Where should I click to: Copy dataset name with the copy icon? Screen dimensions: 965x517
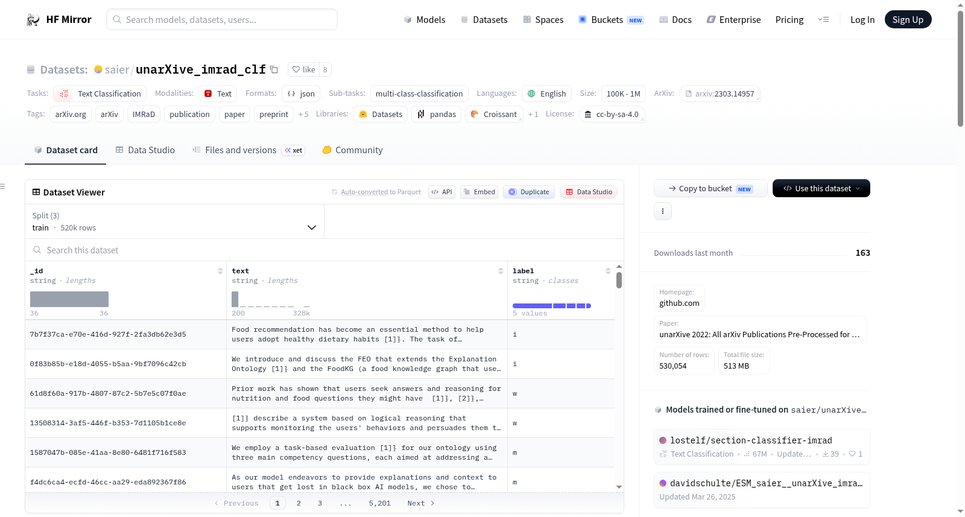coord(274,69)
